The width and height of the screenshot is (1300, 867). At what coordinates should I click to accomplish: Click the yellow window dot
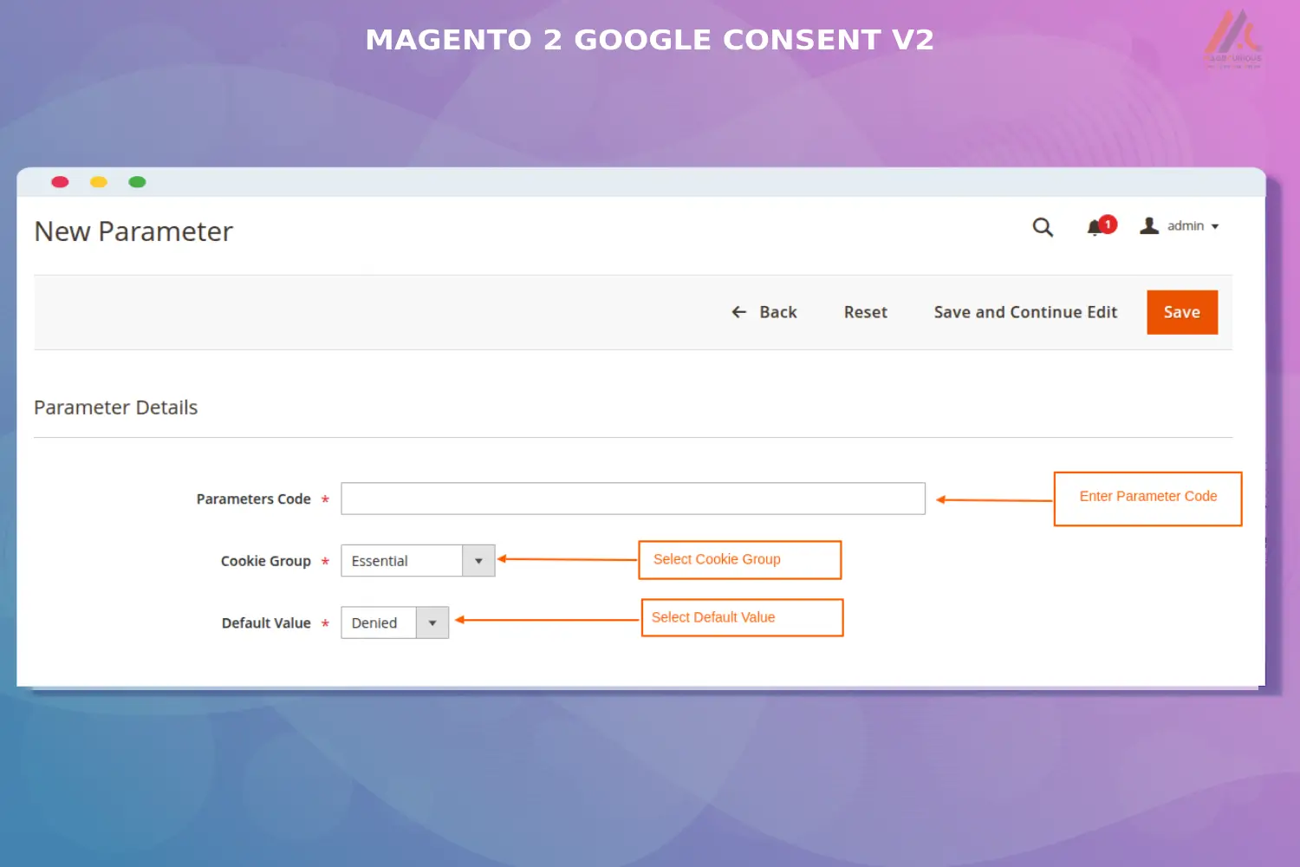point(98,182)
